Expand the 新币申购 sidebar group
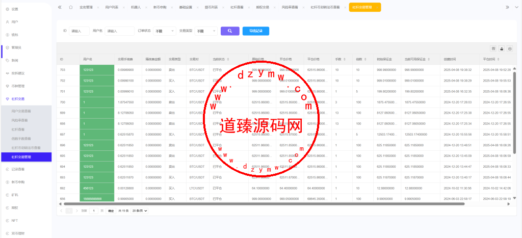 point(25,182)
